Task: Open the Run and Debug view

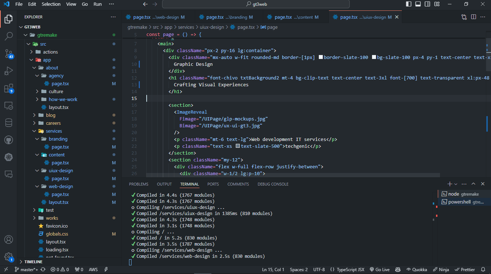Action: point(8,71)
